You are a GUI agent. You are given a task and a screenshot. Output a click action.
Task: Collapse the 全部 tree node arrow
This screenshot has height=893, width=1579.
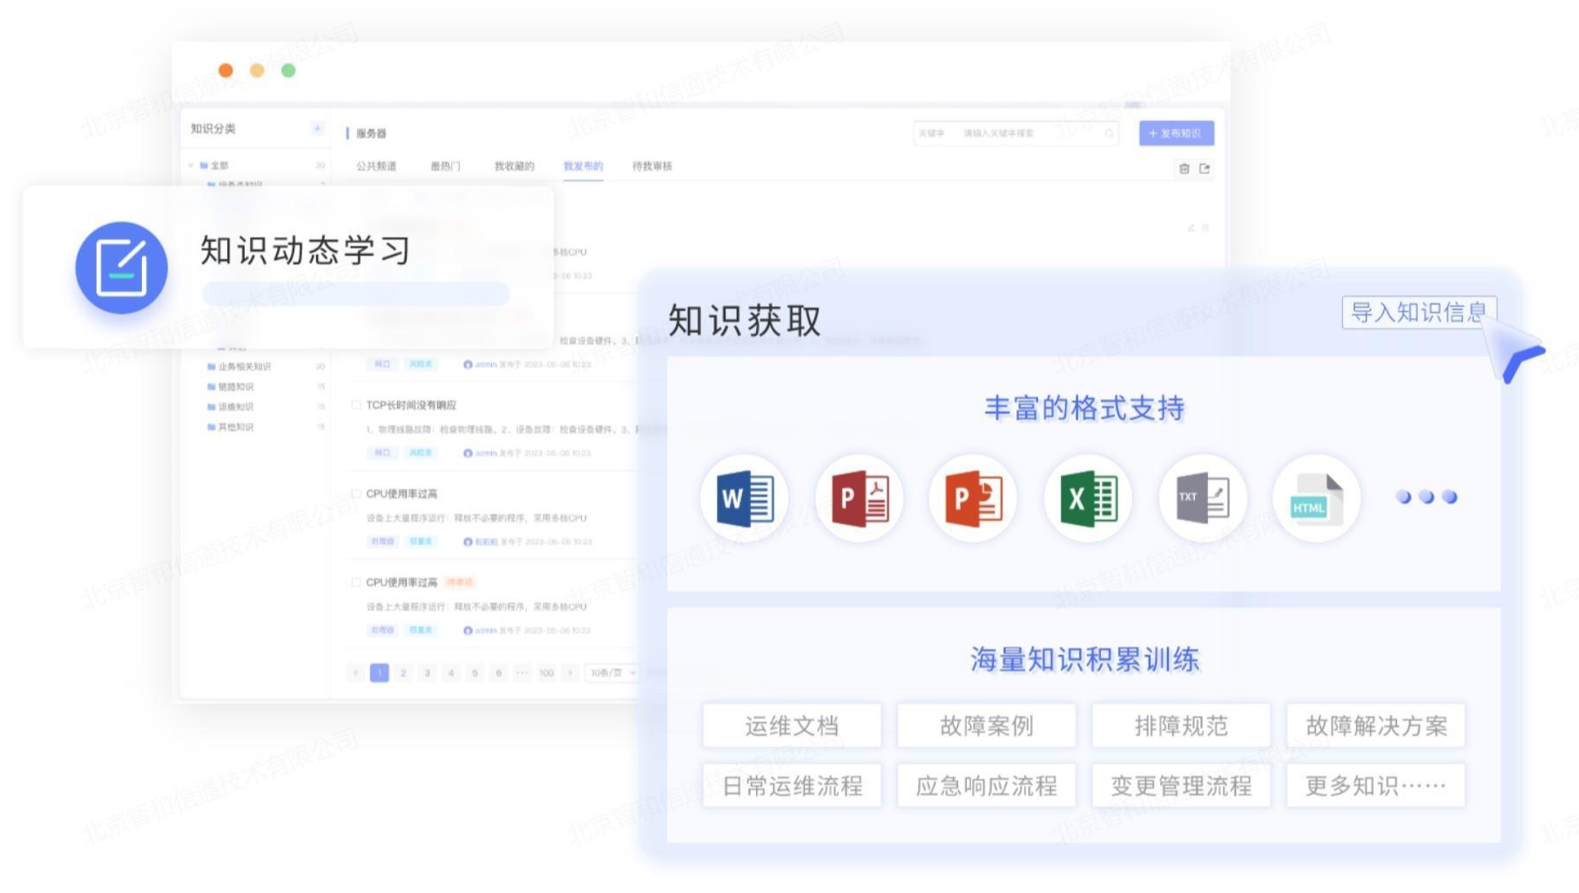point(192,166)
